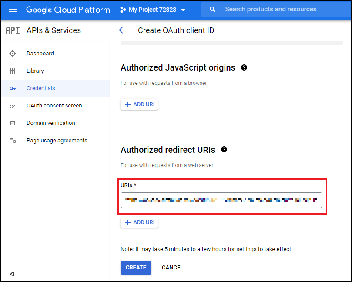Add URI under Authorized JavaScript origins

139,104
